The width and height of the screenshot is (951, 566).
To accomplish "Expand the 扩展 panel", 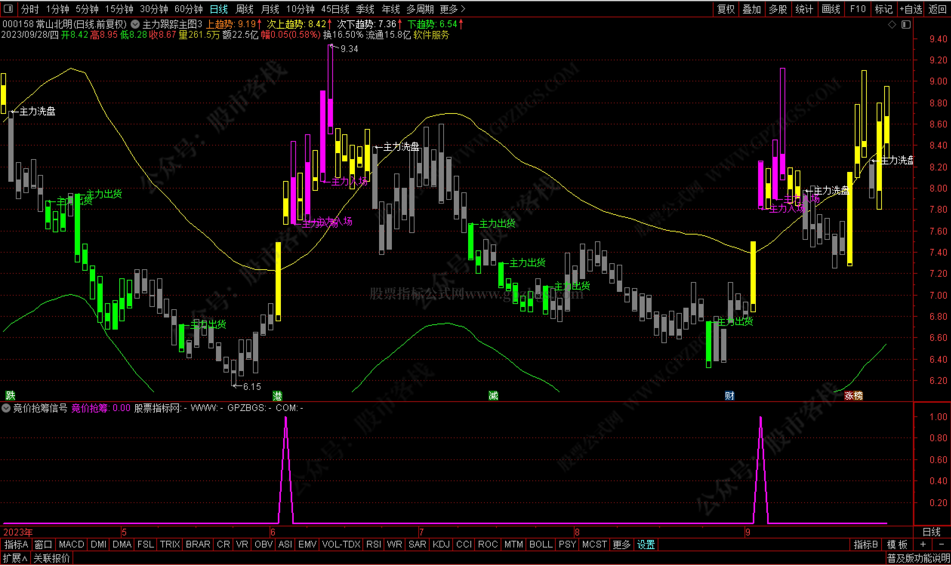I will [x=15, y=559].
